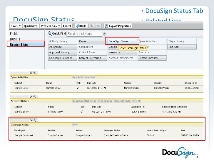The height and width of the screenshot is (160, 214).
Task: Click the Redo button
Action: pos(95,26)
